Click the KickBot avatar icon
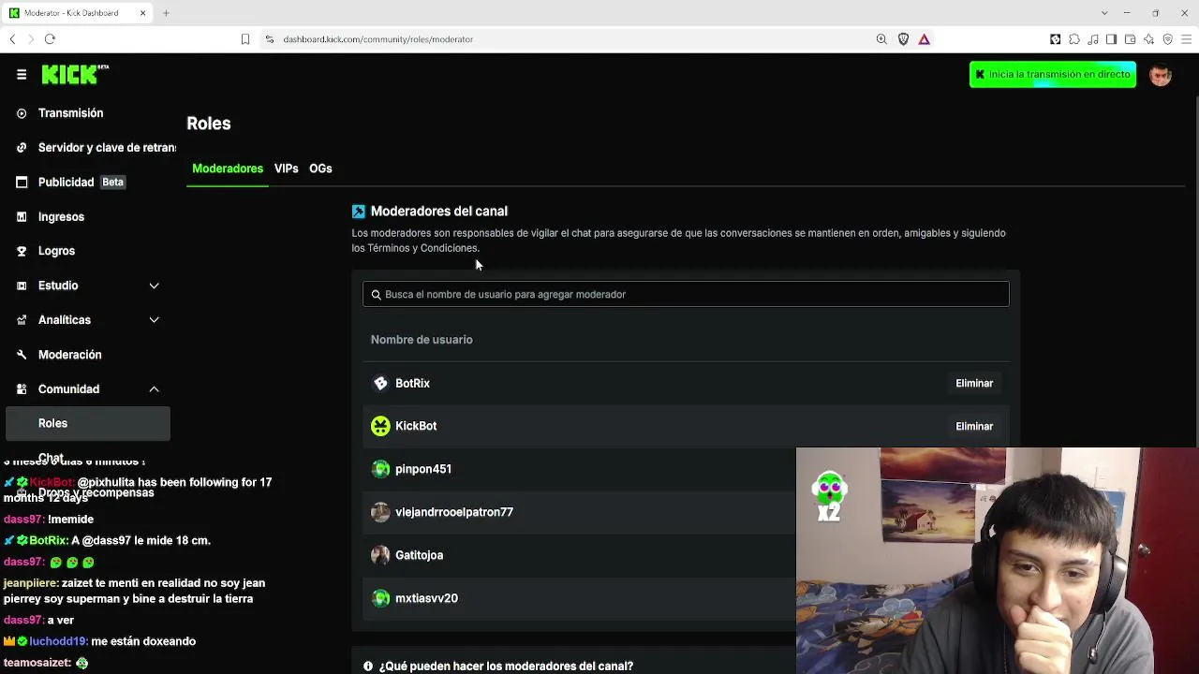The width and height of the screenshot is (1199, 674). 380,426
